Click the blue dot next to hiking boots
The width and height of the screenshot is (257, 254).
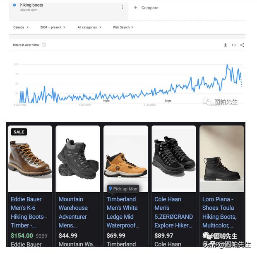pyautogui.click(x=14, y=5)
